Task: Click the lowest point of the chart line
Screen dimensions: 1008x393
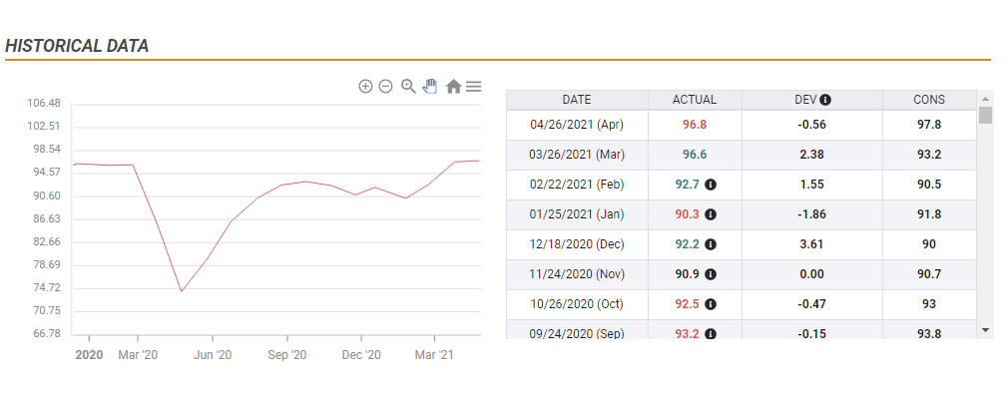Action: (x=182, y=291)
